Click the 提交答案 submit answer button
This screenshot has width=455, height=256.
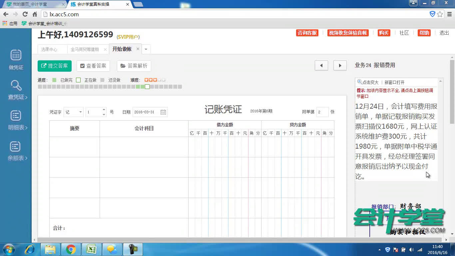(54, 66)
